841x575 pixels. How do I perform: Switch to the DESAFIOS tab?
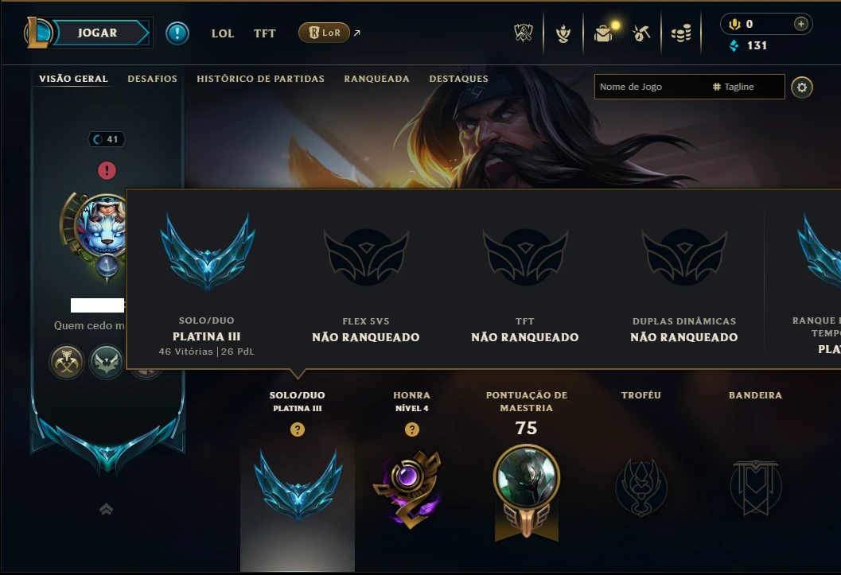[152, 79]
